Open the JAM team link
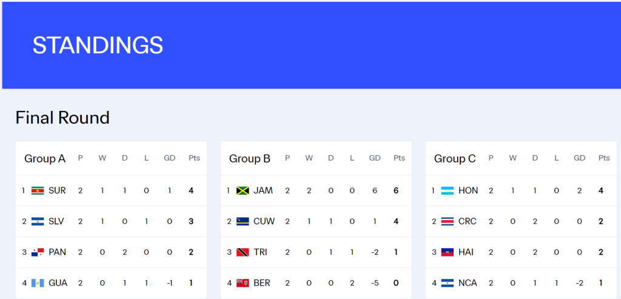The image size is (621, 299). pyautogui.click(x=263, y=190)
